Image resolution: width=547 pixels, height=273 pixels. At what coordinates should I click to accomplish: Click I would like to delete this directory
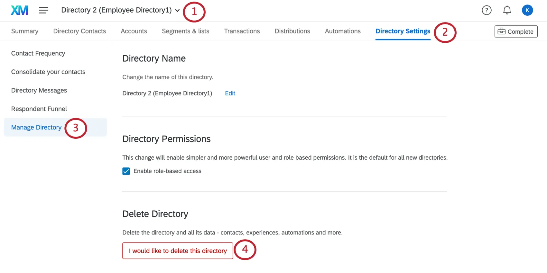coord(177,251)
